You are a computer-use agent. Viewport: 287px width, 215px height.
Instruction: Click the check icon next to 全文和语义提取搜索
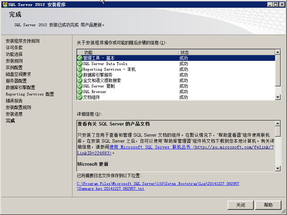79,80
